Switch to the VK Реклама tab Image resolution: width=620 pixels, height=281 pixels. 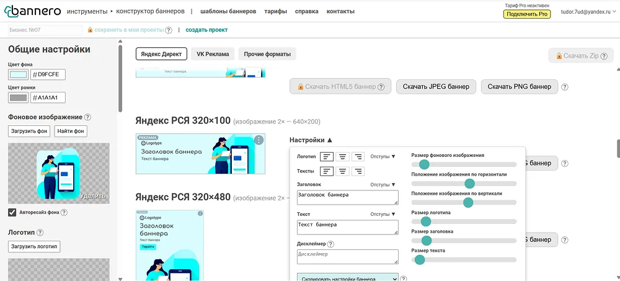coord(213,54)
